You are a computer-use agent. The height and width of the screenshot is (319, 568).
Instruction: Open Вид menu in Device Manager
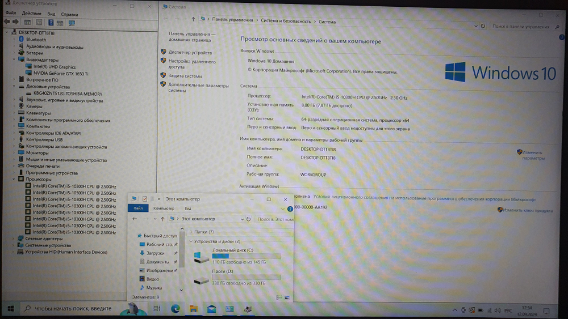[x=51, y=14]
